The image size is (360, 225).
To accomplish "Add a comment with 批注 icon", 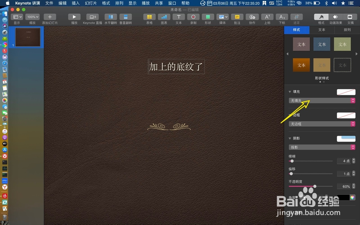I will coord(237,17).
